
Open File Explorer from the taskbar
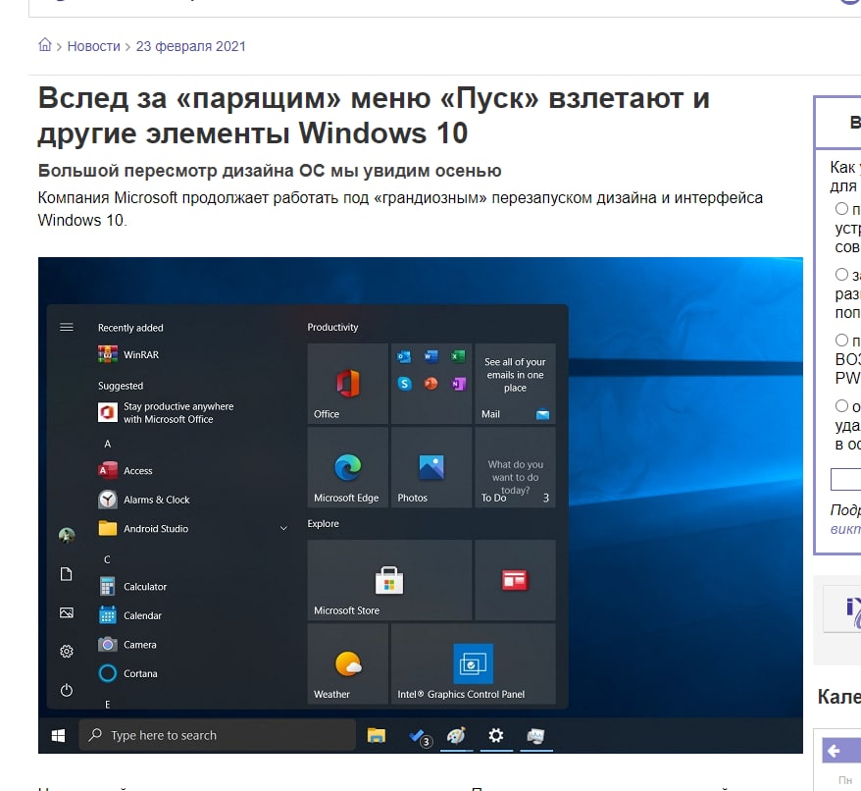(x=377, y=735)
